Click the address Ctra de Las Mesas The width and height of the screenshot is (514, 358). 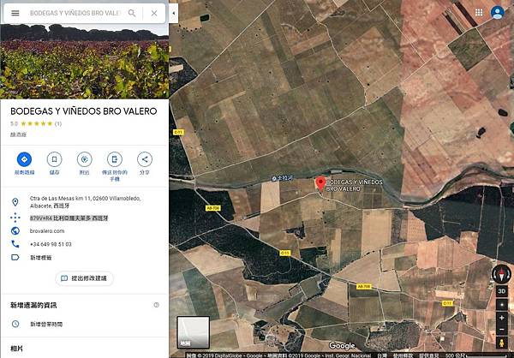point(85,202)
